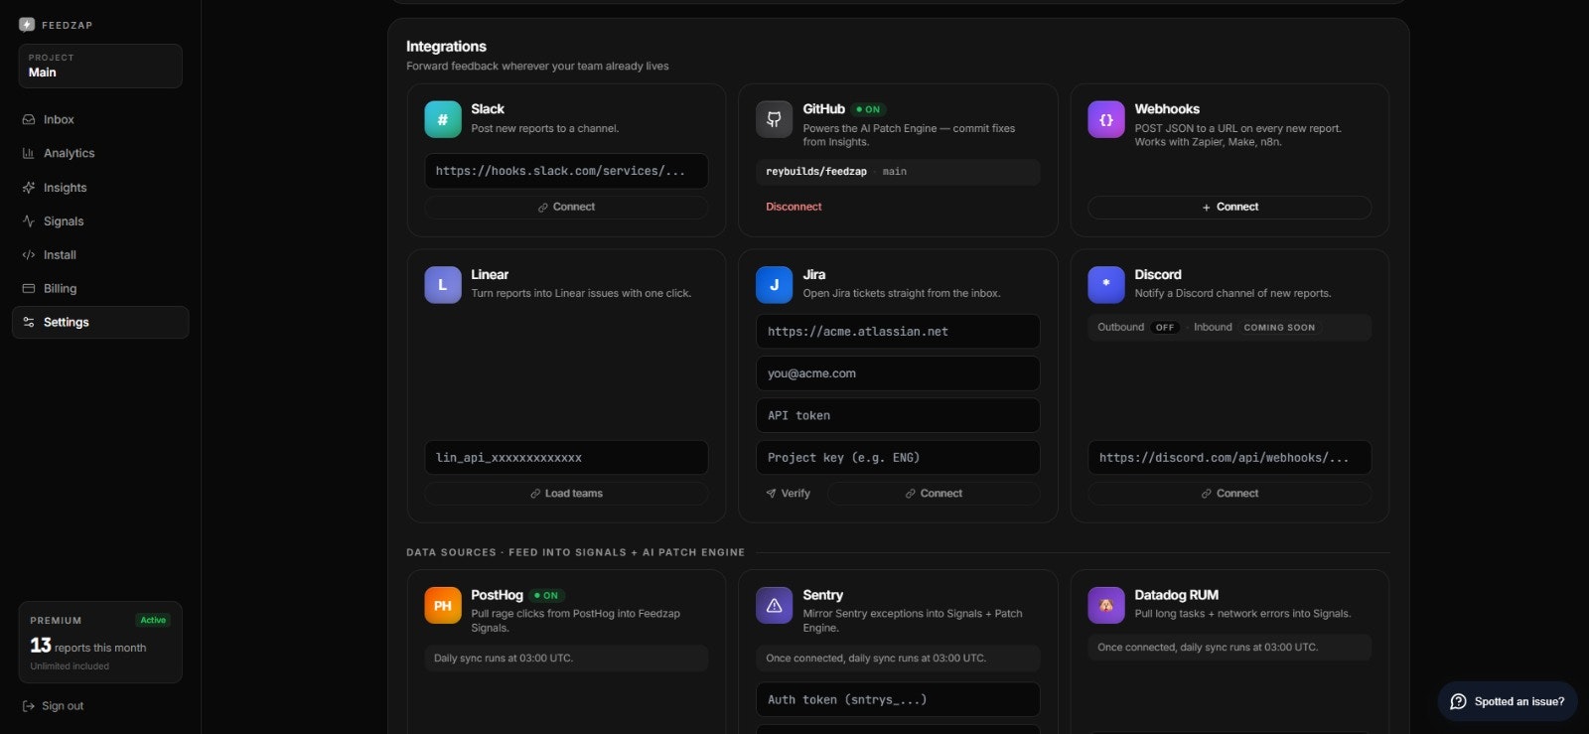The width and height of the screenshot is (1589, 734).
Task: Focus the Linear API key field
Action: (566, 458)
